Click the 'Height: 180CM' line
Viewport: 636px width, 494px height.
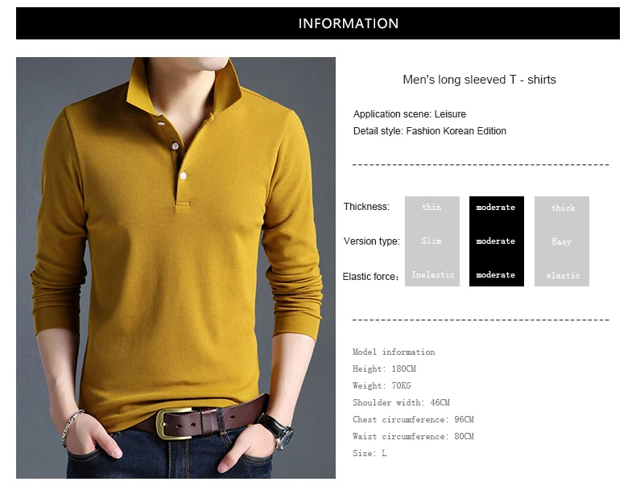click(x=384, y=368)
